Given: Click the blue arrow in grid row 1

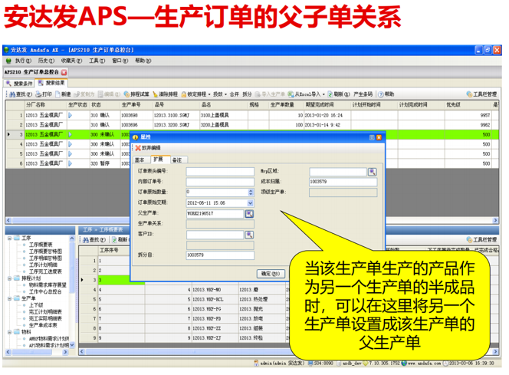Looking at the screenshot, I should [x=70, y=115].
